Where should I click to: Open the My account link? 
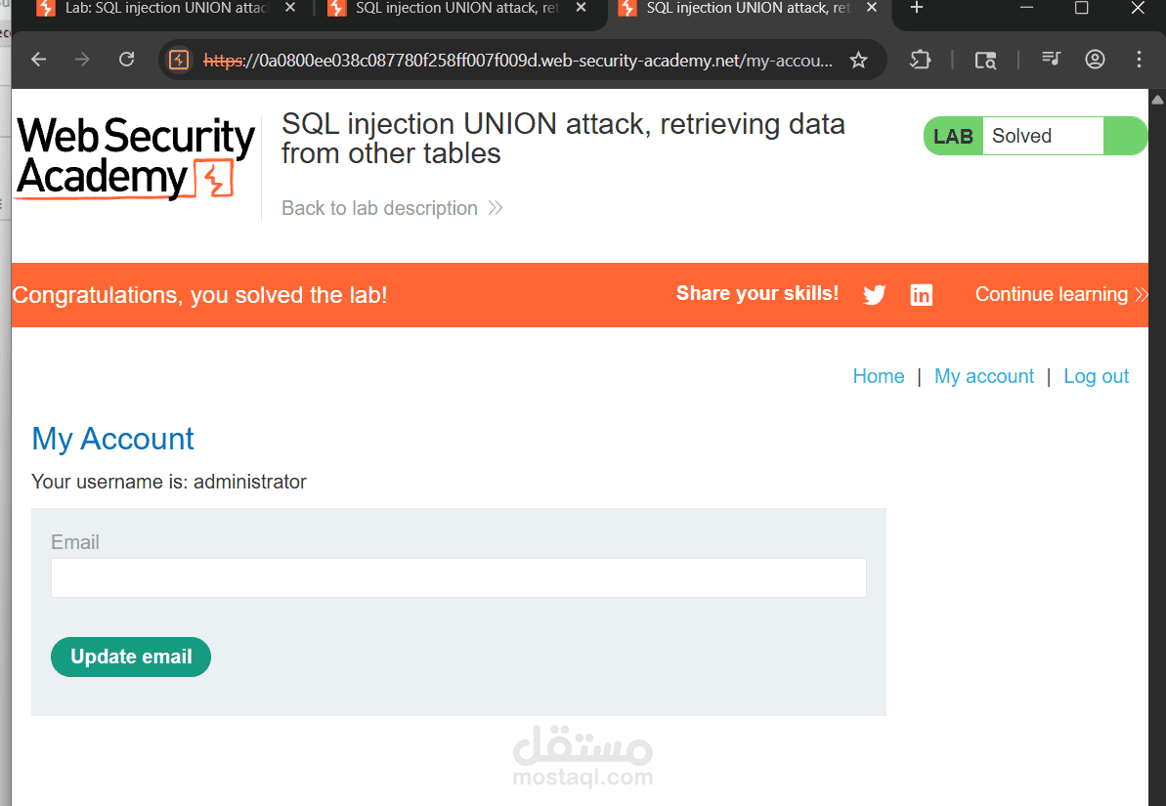click(x=983, y=376)
